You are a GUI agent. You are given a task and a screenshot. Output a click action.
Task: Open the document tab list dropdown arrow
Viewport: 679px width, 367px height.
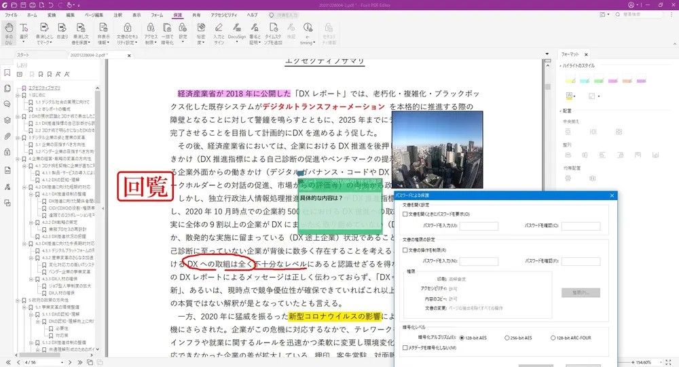pos(547,54)
